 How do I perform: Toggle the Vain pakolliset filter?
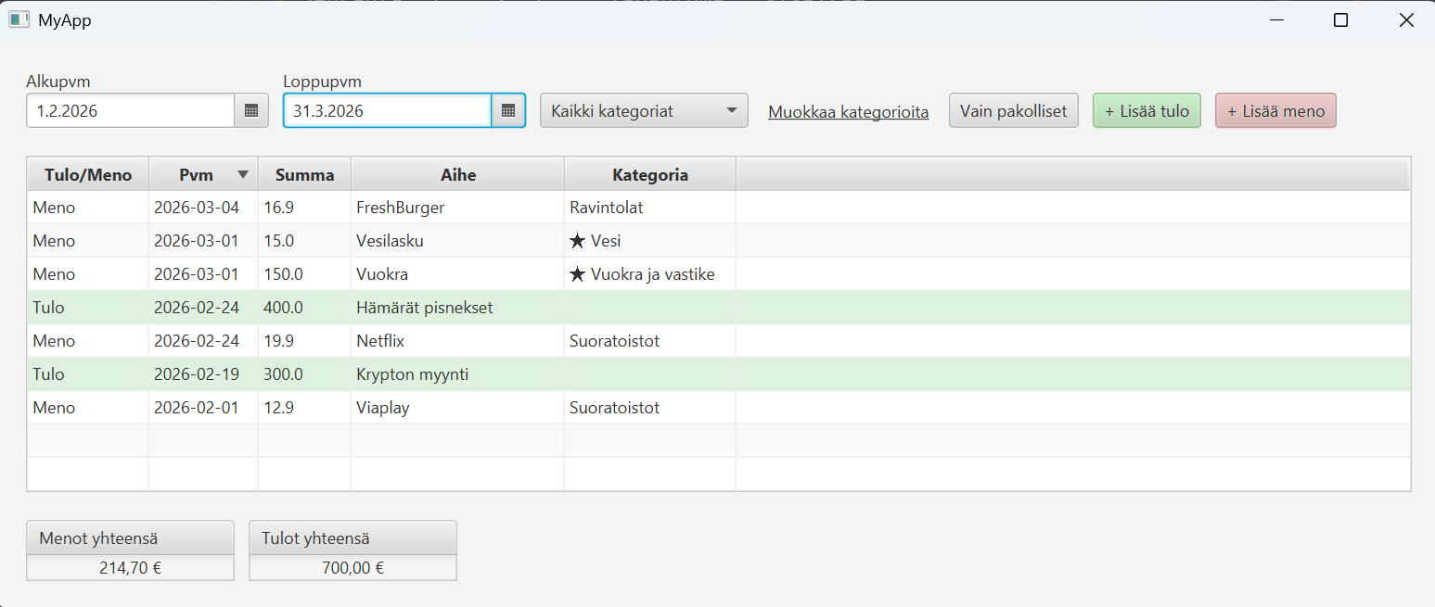pos(1013,110)
